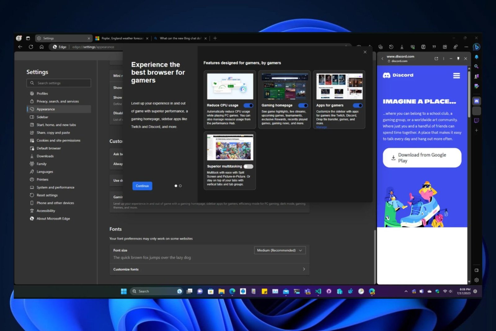Open the Discord hamburger menu

[x=456, y=76]
